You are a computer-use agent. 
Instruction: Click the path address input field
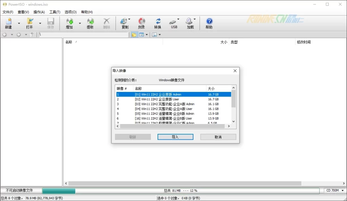(83, 35)
